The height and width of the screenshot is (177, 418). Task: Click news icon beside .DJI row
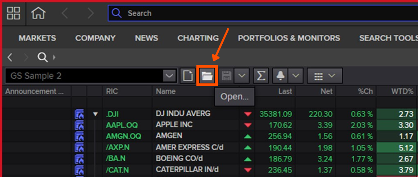[x=79, y=114]
